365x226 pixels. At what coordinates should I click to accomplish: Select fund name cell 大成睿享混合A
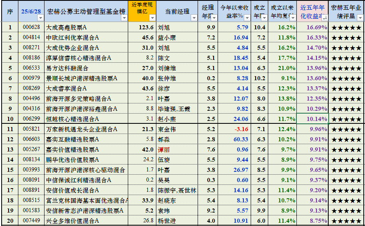(x=86, y=88)
